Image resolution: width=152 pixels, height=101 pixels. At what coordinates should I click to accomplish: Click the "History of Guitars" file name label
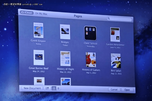tap(91, 70)
